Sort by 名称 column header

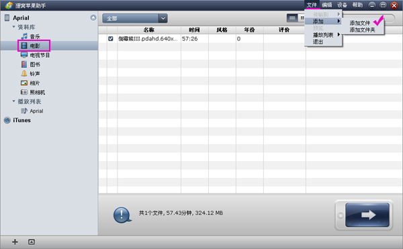pyautogui.click(x=149, y=30)
